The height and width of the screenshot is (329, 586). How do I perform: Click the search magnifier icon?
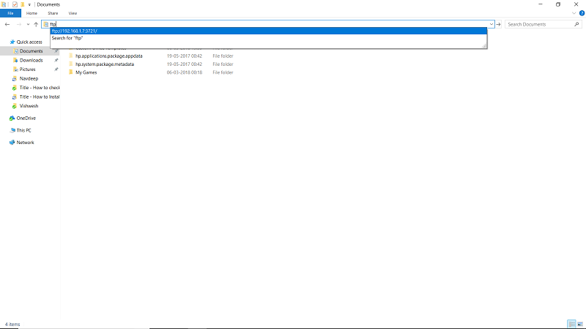(576, 24)
